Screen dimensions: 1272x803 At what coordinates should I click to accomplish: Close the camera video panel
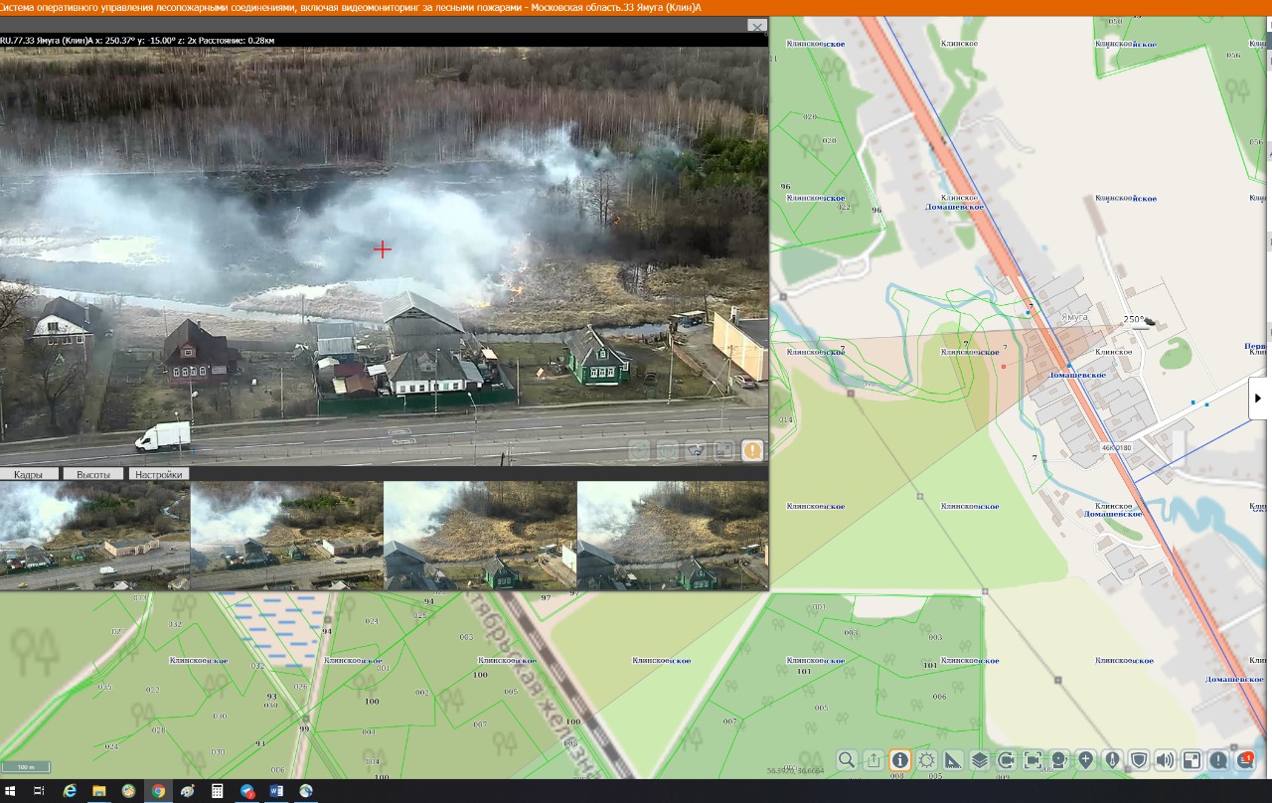[757, 27]
